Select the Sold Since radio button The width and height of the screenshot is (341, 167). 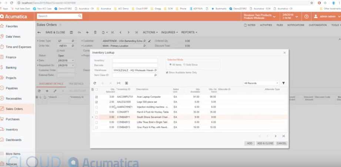coord(184,64)
